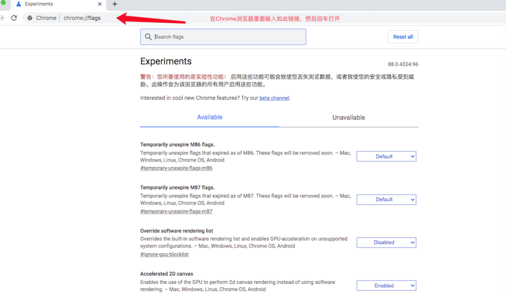Close the Experiments tab
The height and width of the screenshot is (295, 506).
click(x=100, y=4)
